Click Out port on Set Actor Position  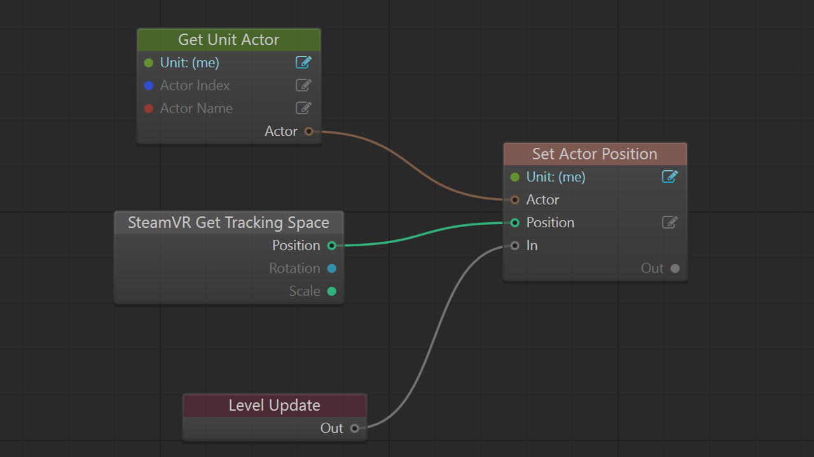tap(675, 268)
